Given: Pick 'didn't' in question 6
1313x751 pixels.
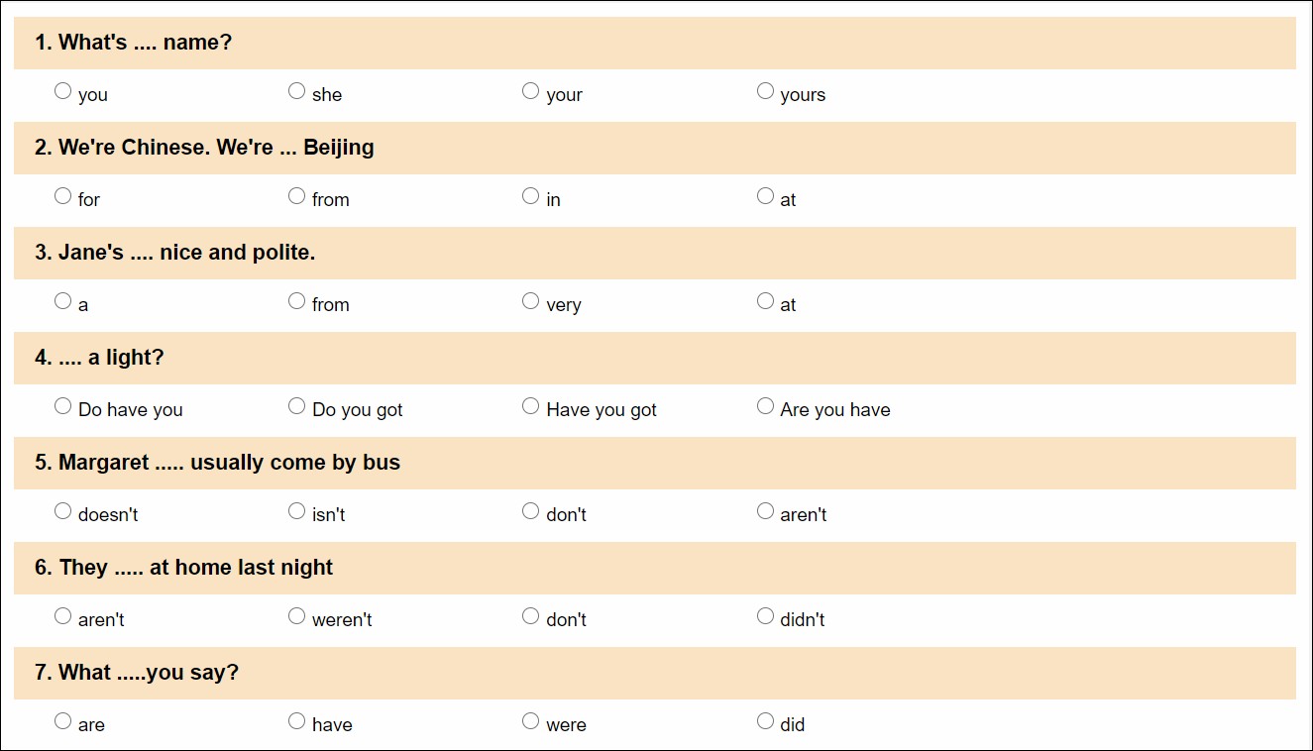Looking at the screenshot, I should click(765, 616).
